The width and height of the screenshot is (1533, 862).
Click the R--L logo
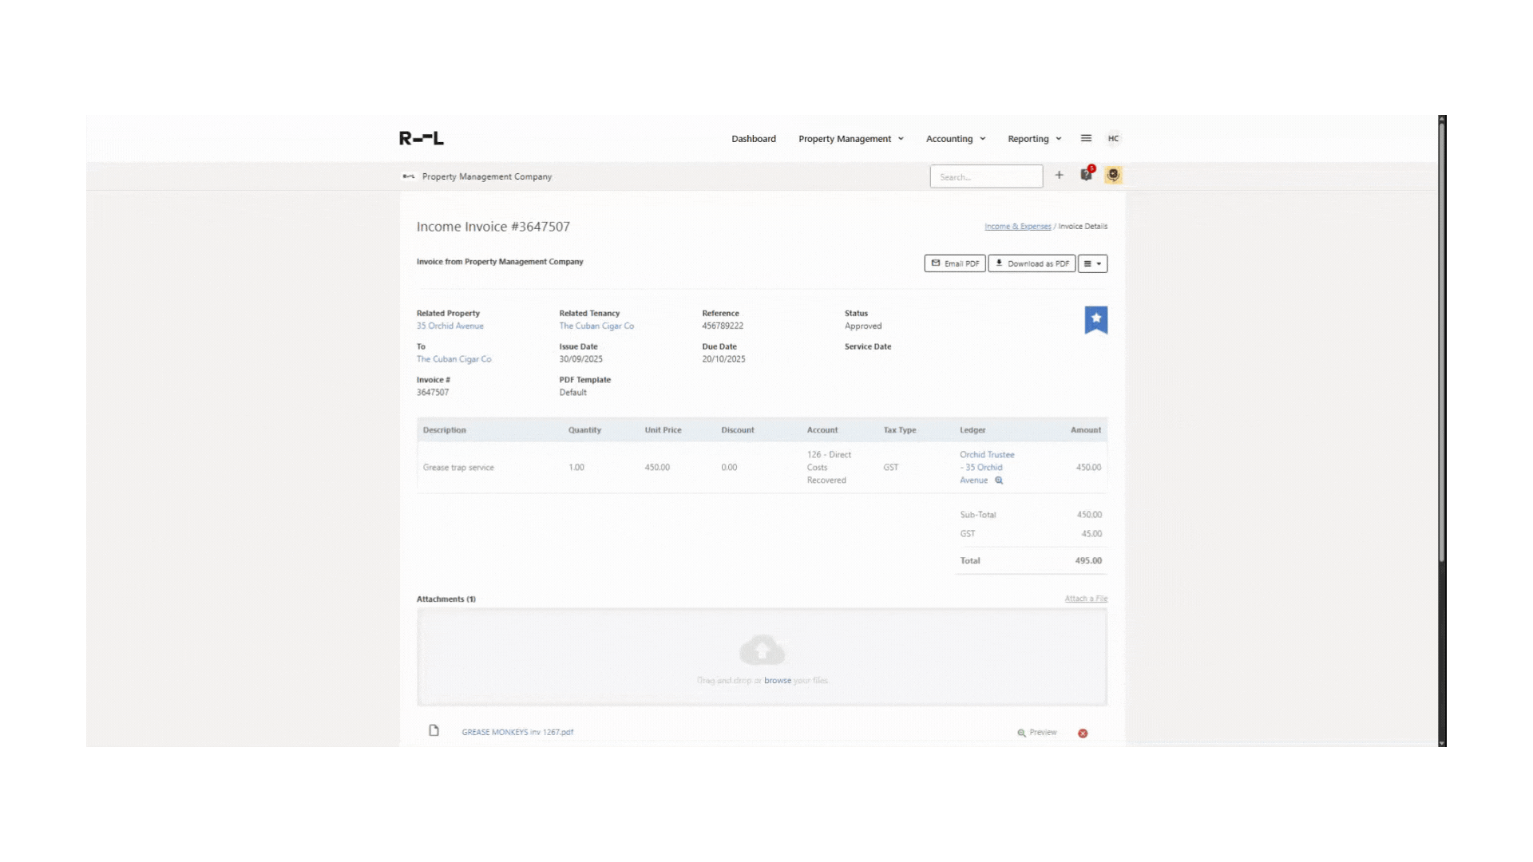coord(422,138)
